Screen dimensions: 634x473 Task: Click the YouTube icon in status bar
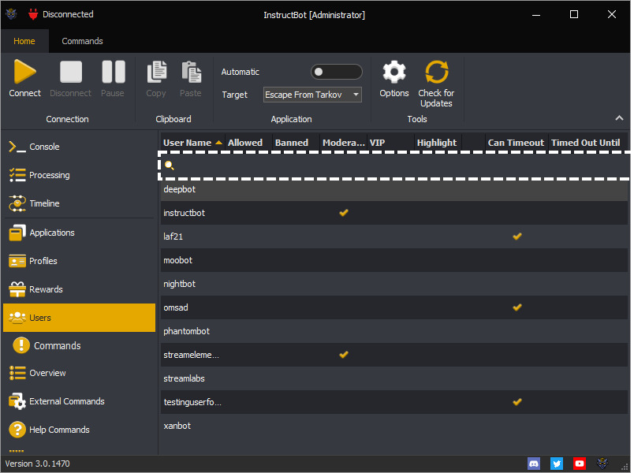pos(580,464)
